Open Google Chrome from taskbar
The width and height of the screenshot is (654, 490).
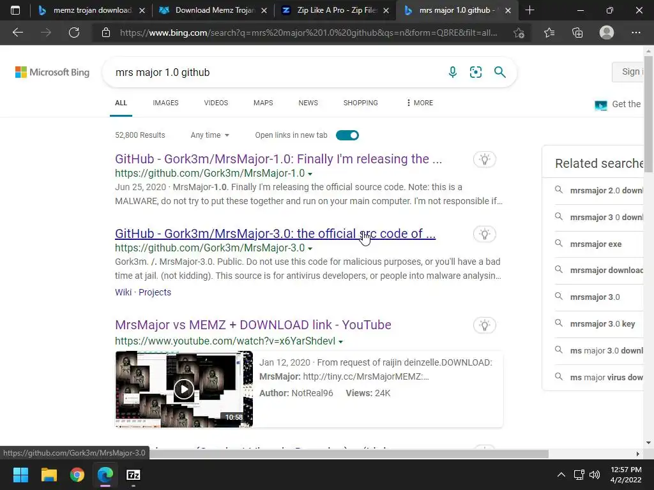pos(77,475)
